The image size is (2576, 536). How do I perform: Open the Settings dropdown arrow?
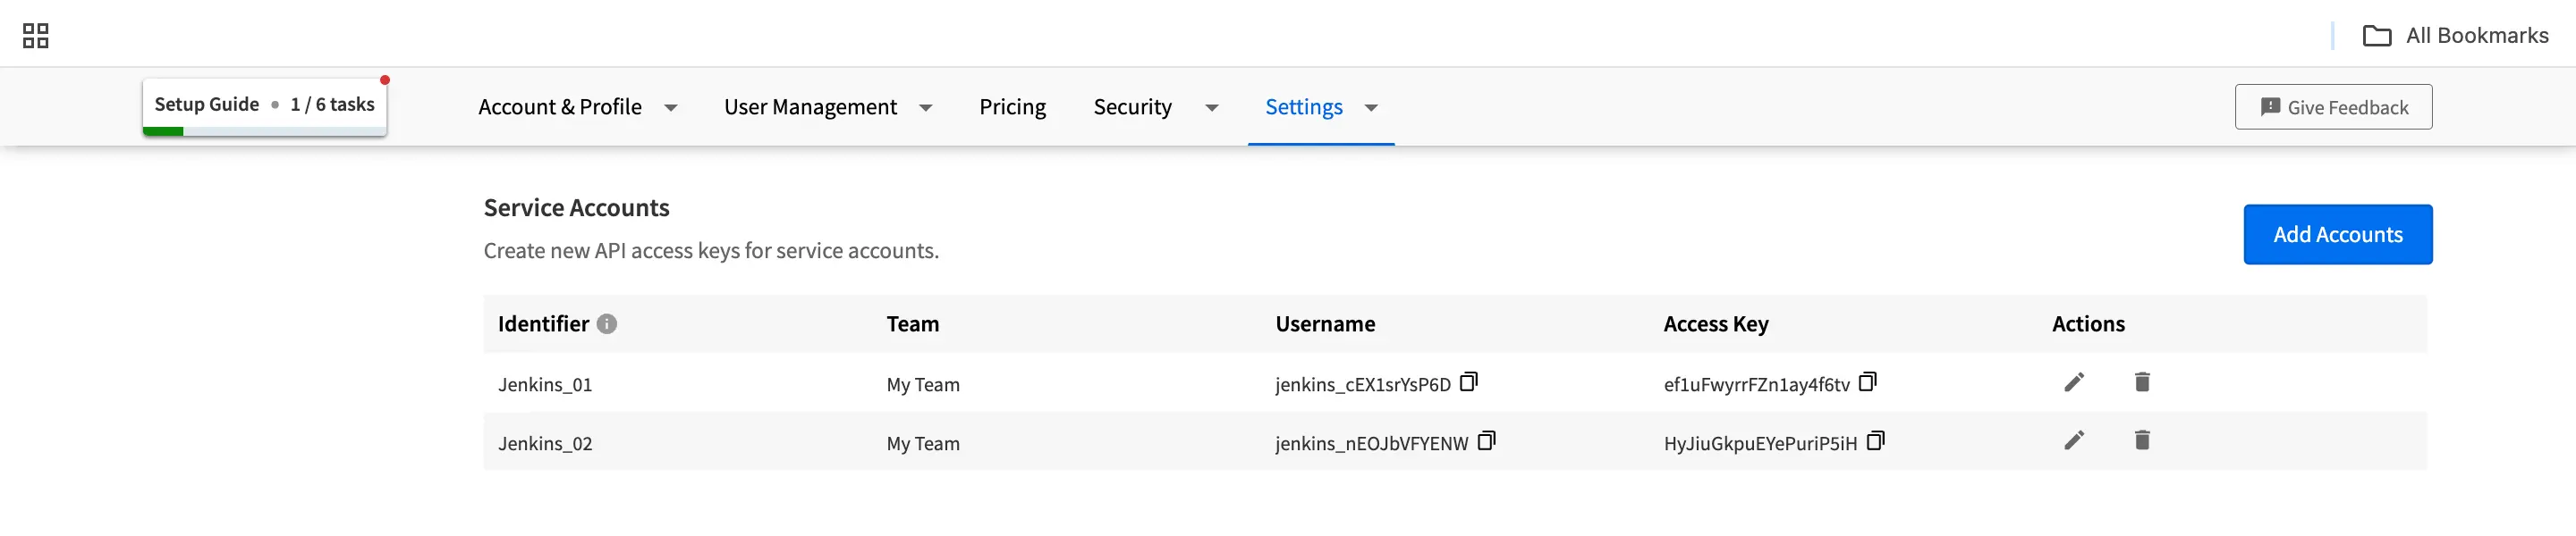coord(1371,108)
